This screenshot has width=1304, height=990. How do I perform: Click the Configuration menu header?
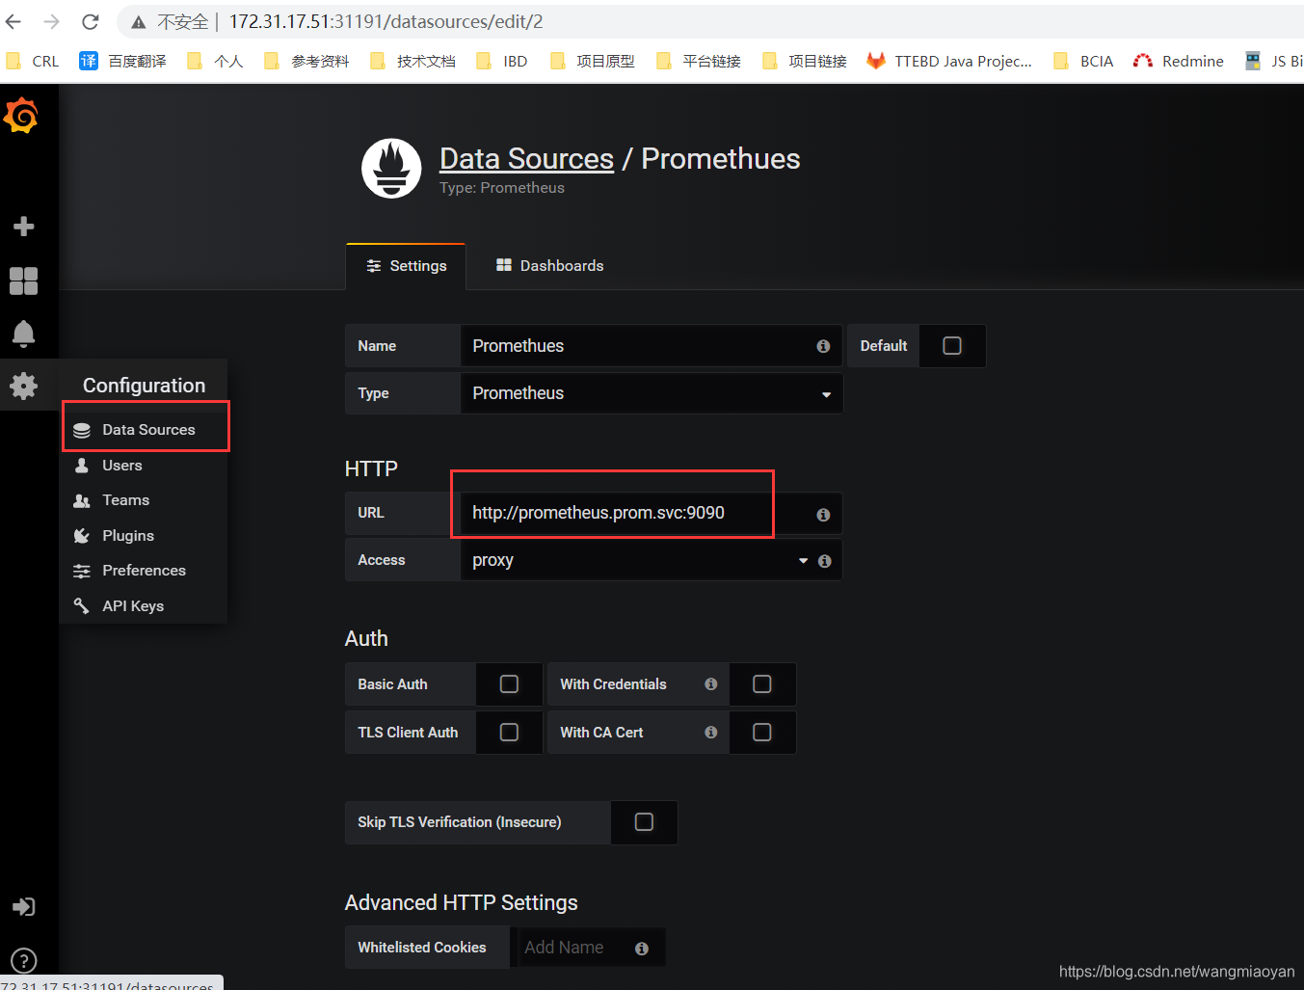[x=144, y=386]
